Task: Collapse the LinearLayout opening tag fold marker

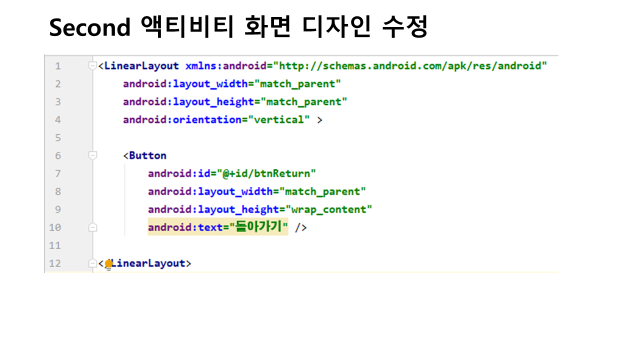Action: pos(92,66)
